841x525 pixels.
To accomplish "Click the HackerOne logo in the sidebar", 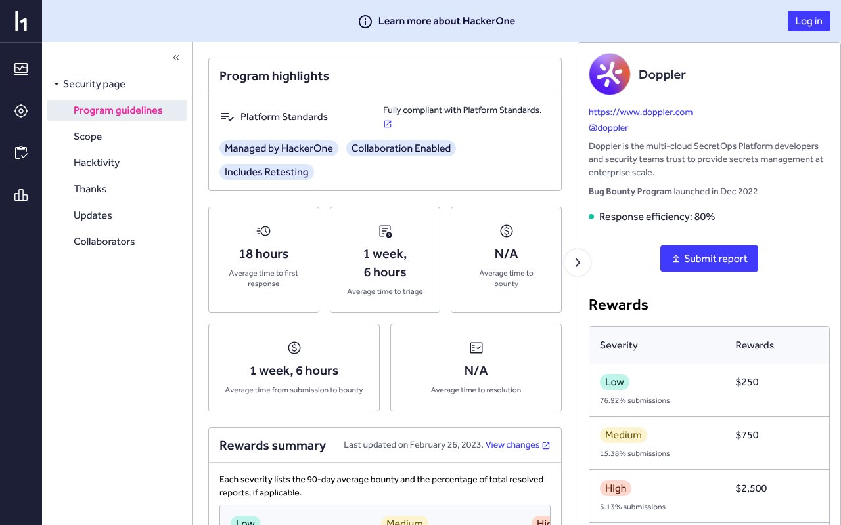I will (21, 21).
